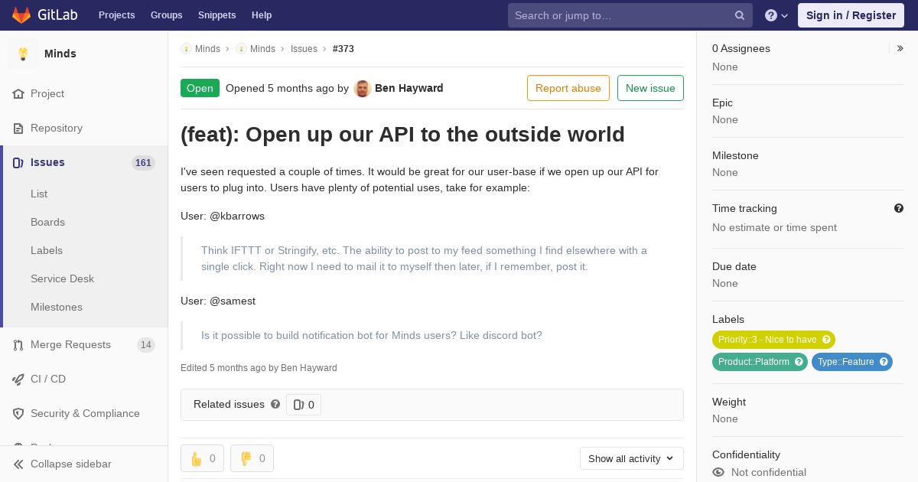Click the Open status badge

200,88
